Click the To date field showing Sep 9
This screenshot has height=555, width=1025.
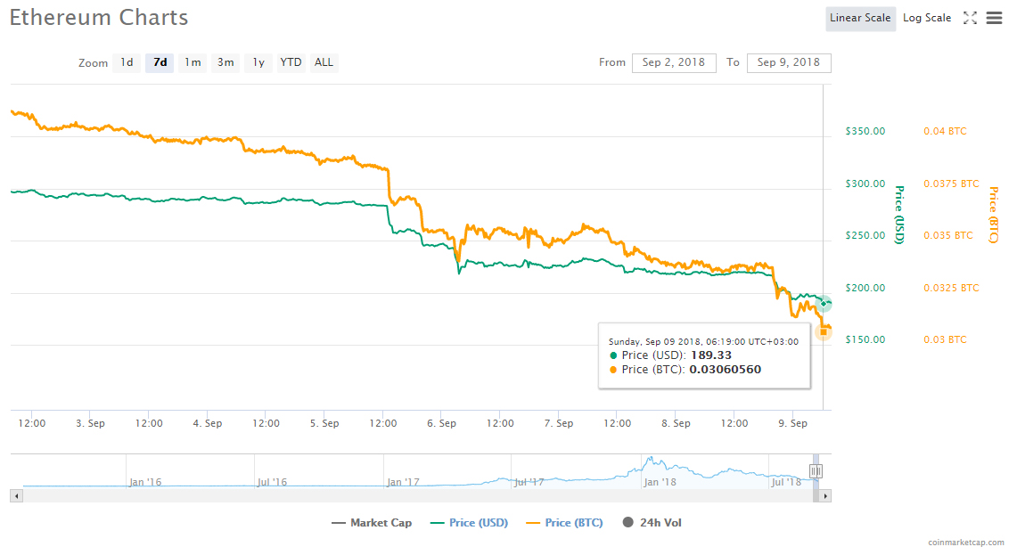coord(788,62)
